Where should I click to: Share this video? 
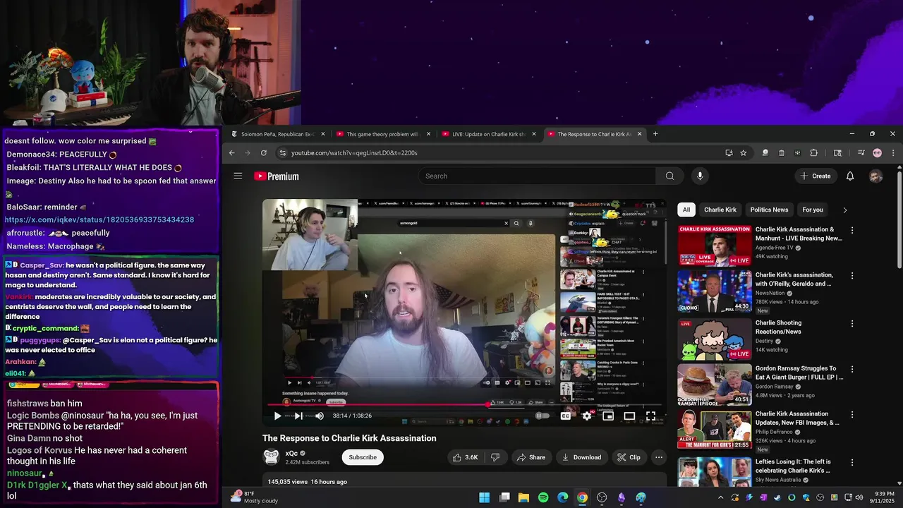[531, 457]
